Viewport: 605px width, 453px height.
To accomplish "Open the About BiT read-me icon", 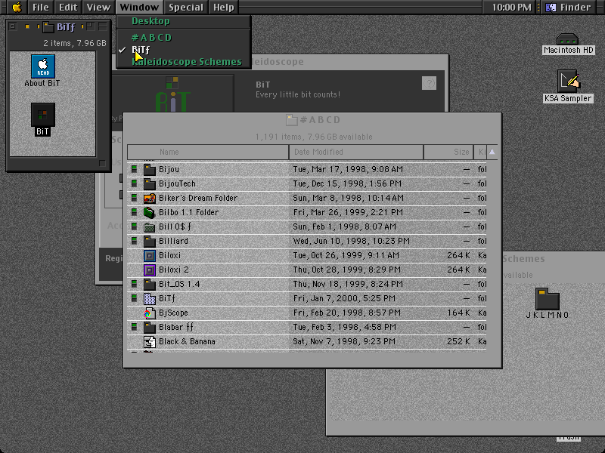I will tap(43, 66).
